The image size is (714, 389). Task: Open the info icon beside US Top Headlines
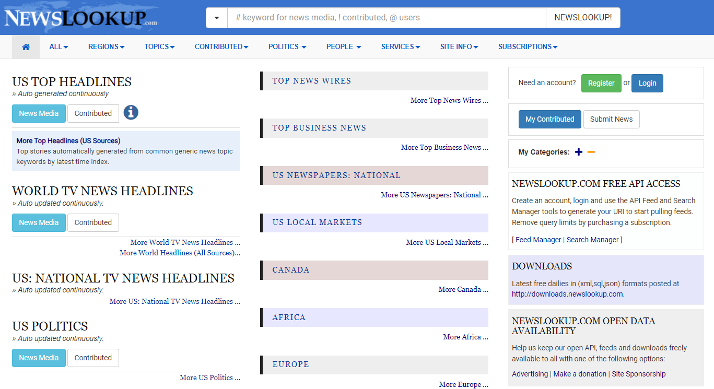(x=131, y=112)
